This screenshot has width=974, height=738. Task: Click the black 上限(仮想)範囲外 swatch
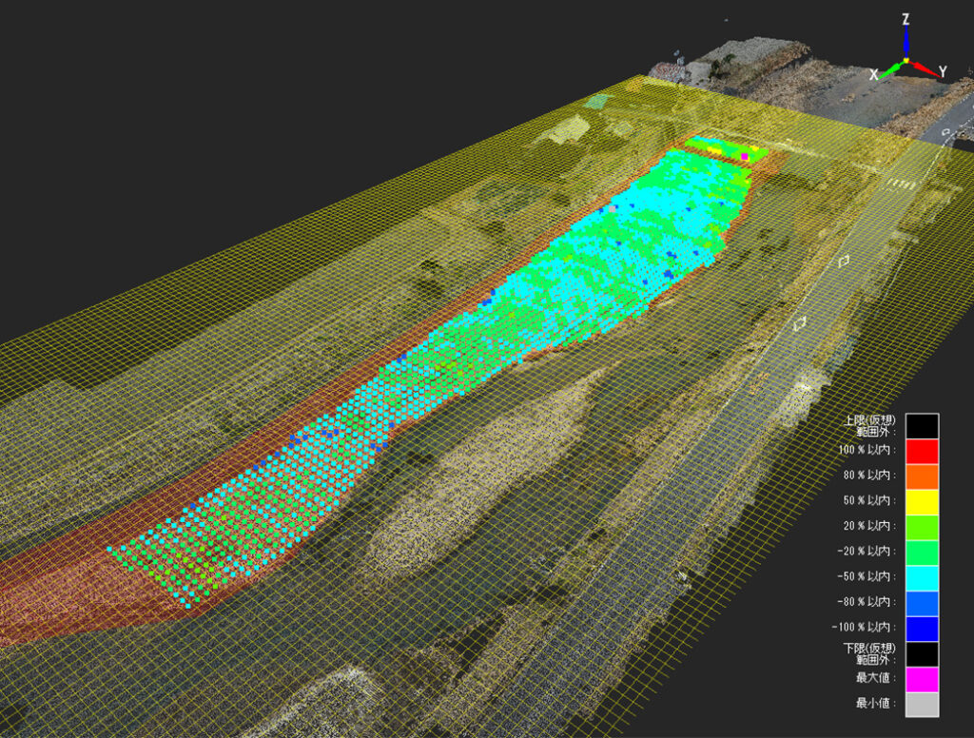coord(922,424)
